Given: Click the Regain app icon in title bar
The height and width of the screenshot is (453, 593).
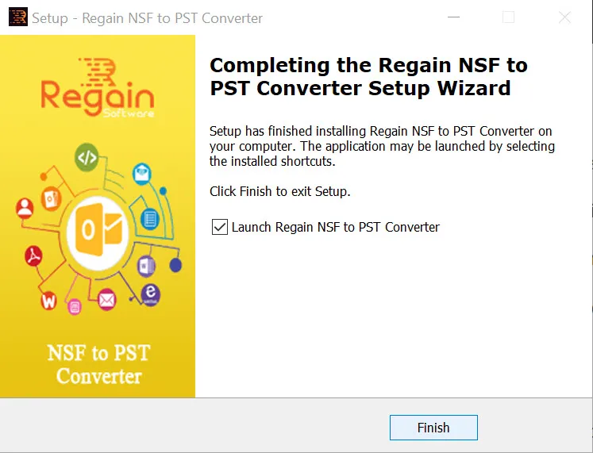Looking at the screenshot, I should click(17, 17).
